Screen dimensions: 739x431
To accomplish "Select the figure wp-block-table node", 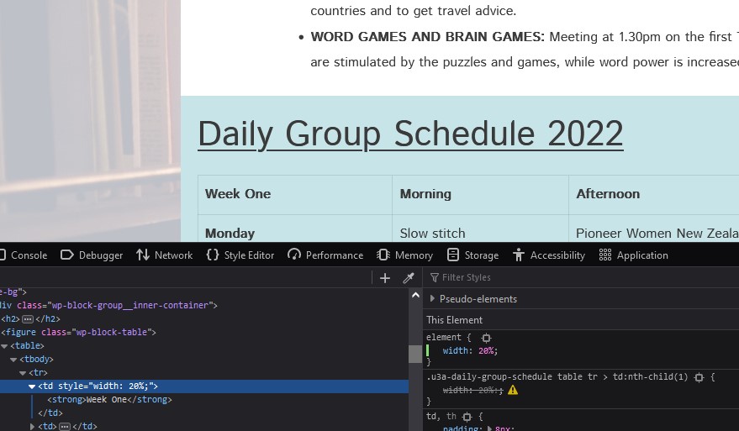I will (x=79, y=332).
